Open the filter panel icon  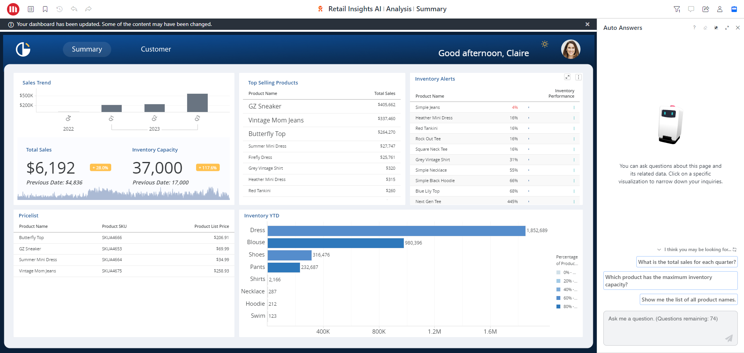(x=677, y=9)
